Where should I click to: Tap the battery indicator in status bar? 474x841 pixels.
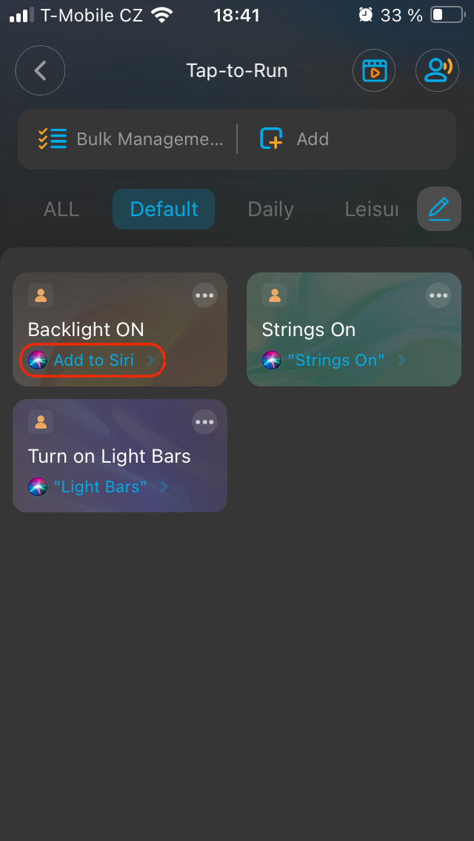click(447, 14)
